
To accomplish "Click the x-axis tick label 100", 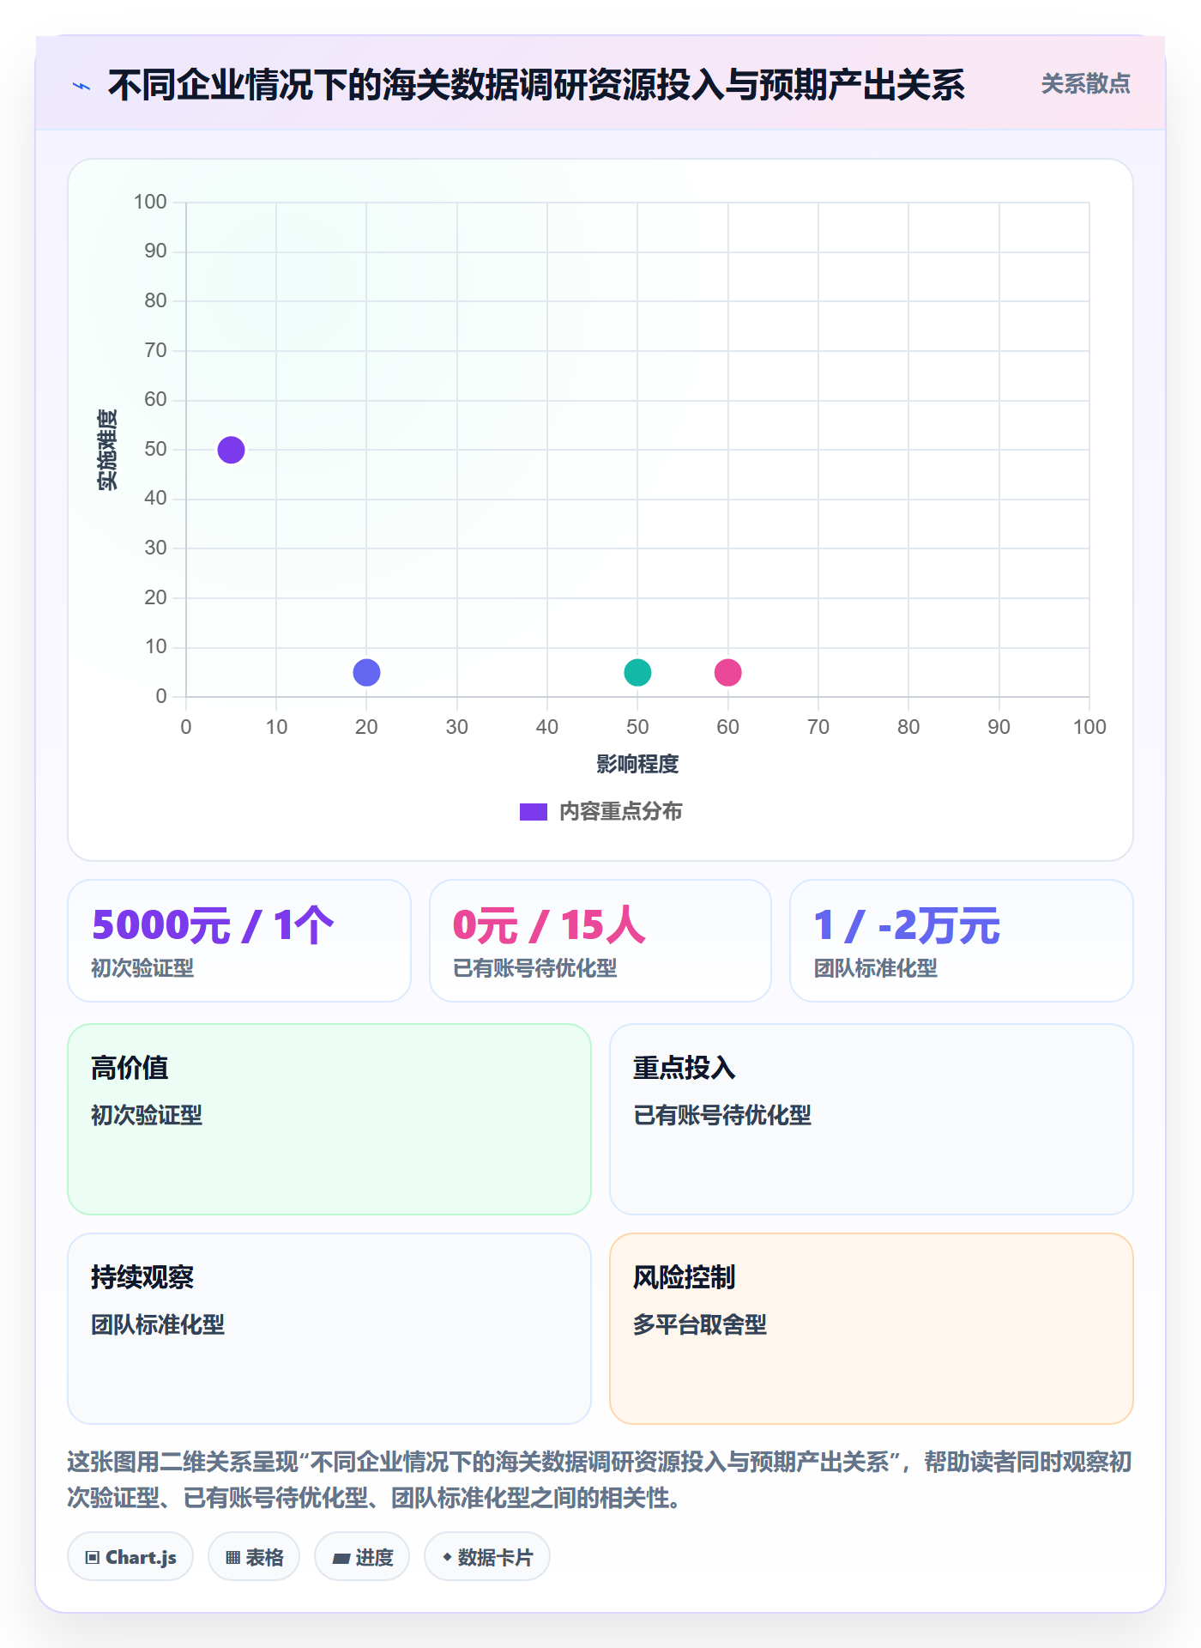I will tap(1089, 727).
